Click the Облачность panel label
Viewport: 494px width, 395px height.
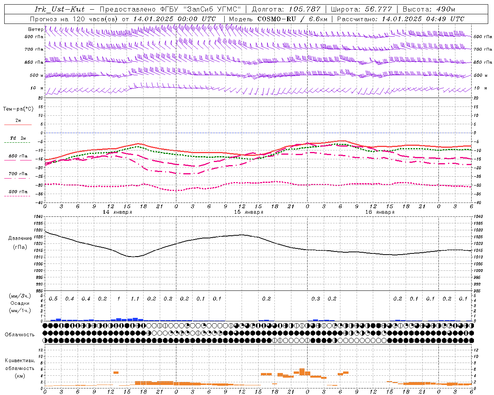point(20,334)
